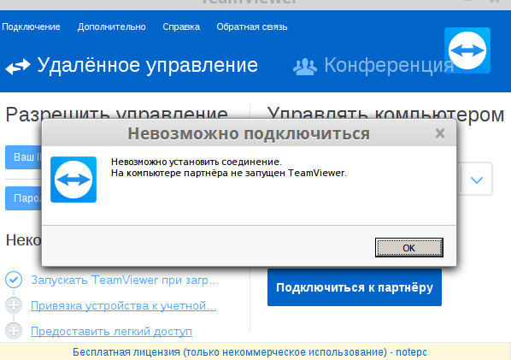Open Запускать TeamViewer при загр... link
Viewport: 511px width, 360px height.
pyautogui.click(x=125, y=280)
